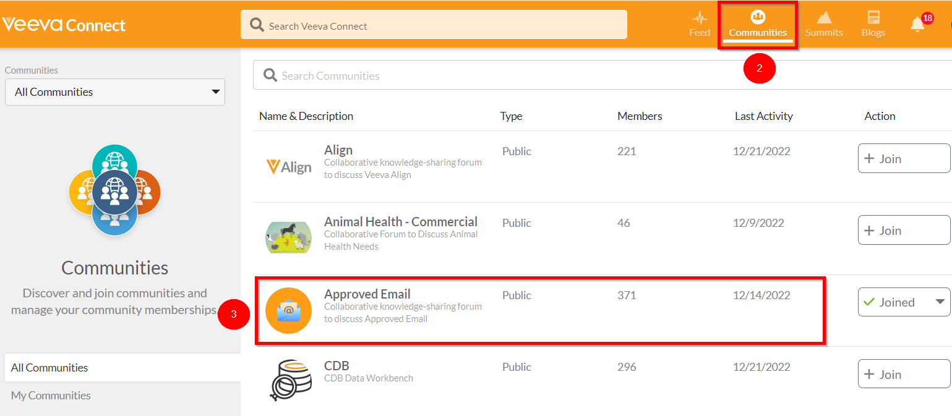Join the Align community
This screenshot has height=416, width=952.
[903, 159]
